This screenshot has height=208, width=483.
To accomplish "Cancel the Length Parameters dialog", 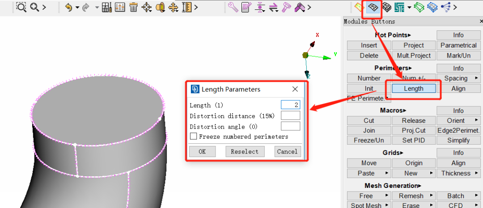I will point(288,151).
